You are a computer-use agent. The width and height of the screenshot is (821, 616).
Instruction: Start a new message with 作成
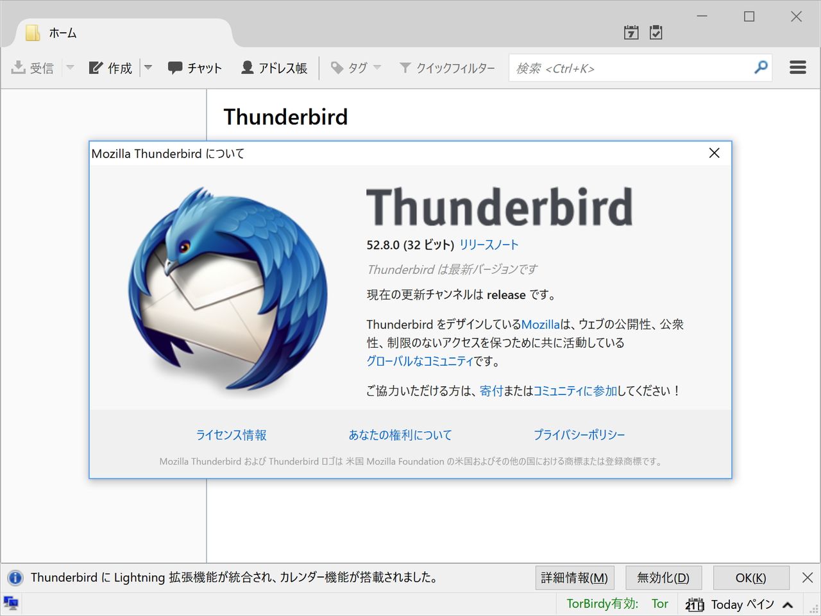tap(110, 67)
